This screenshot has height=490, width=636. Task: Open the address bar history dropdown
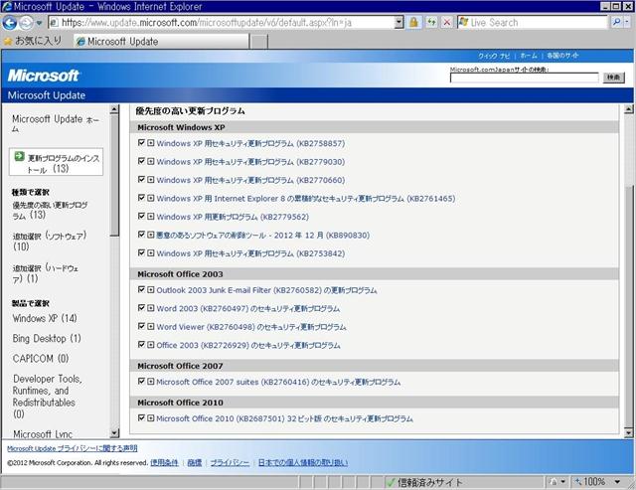click(399, 23)
